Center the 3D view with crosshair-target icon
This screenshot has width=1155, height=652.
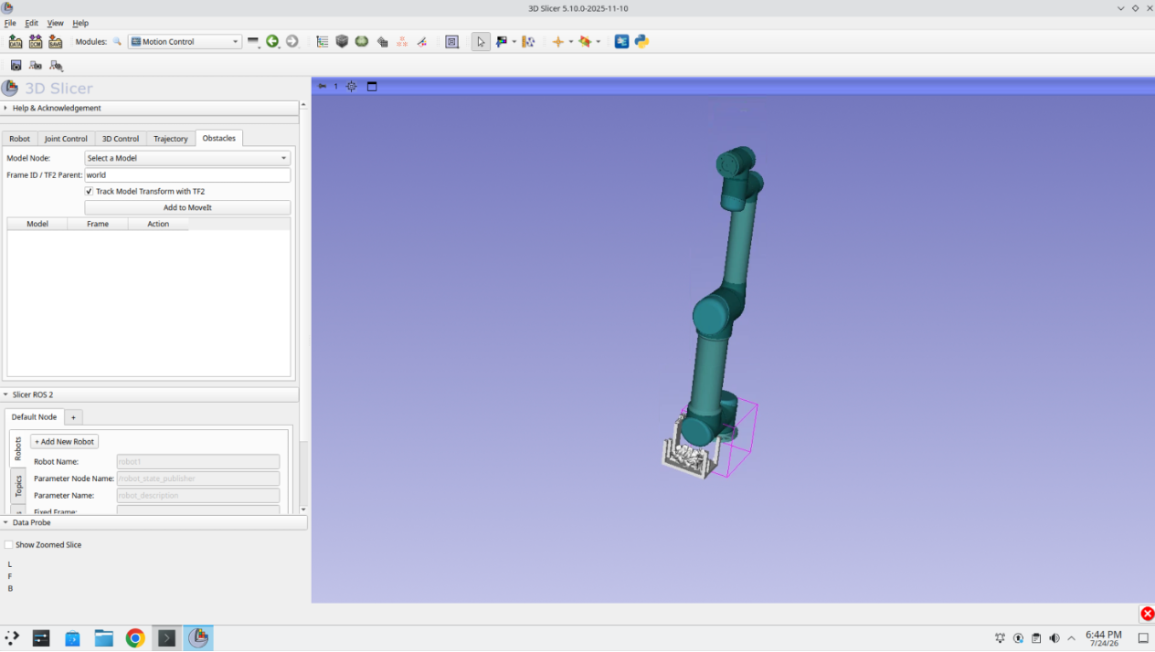pos(352,87)
